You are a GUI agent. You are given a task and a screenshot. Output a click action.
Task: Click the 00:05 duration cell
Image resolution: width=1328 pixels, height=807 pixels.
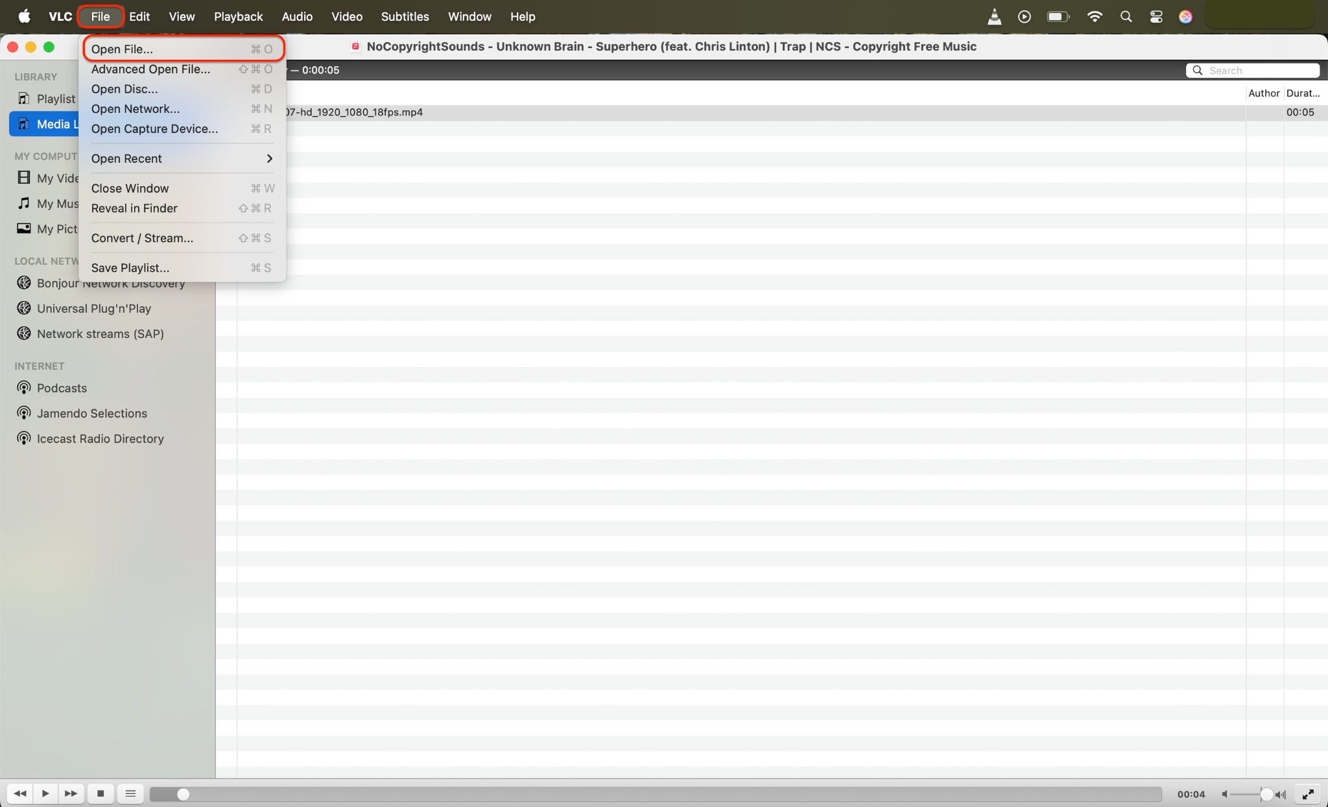[1300, 112]
